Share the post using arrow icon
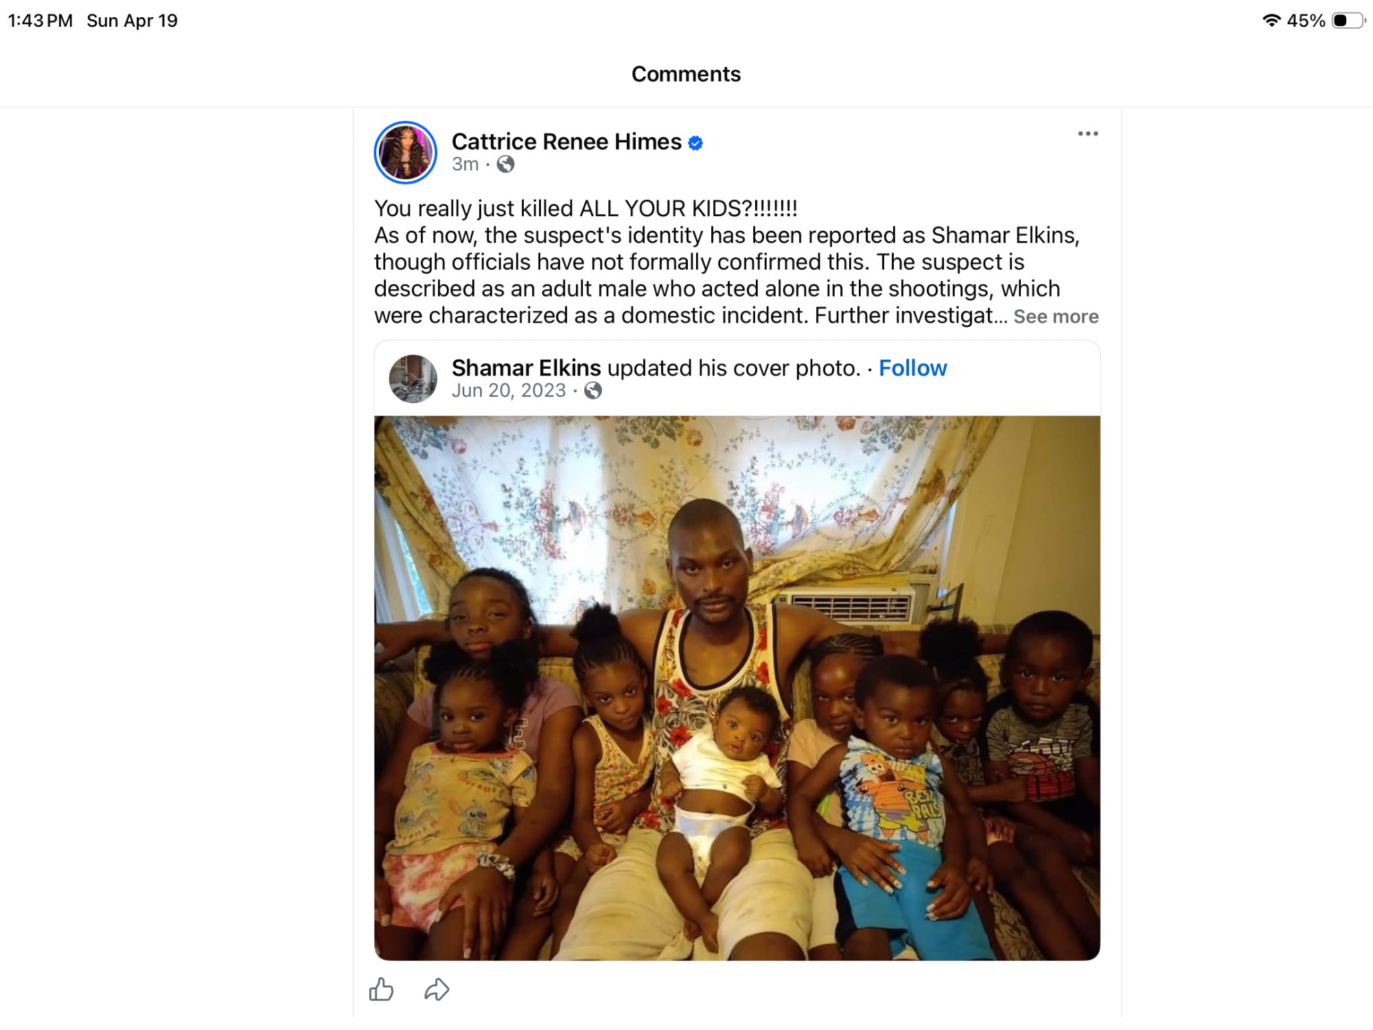1373x1030 pixels. [x=437, y=989]
